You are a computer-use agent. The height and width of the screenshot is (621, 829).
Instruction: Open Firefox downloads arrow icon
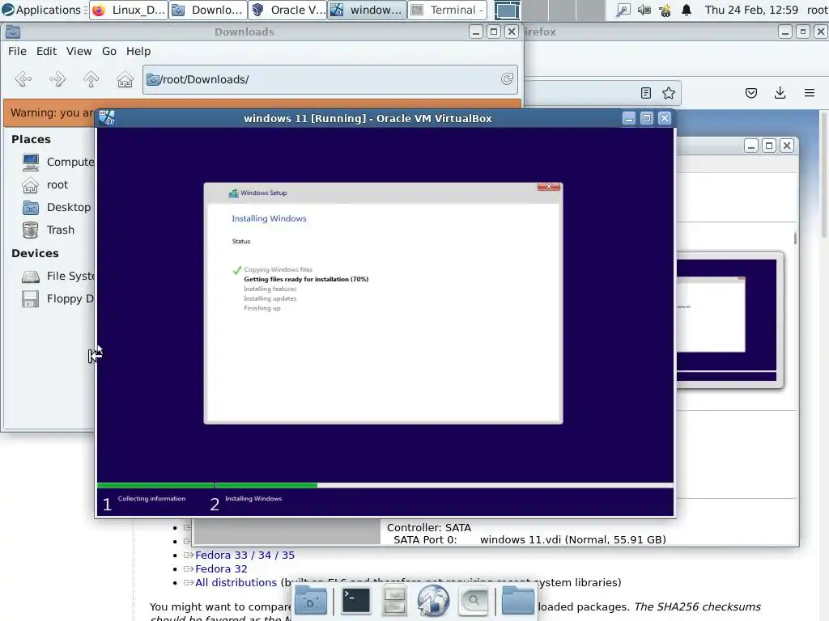pos(780,93)
